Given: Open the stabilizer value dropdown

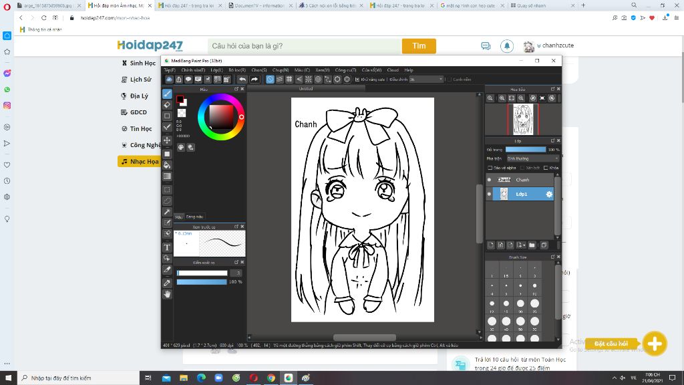Looking at the screenshot, I should click(426, 80).
